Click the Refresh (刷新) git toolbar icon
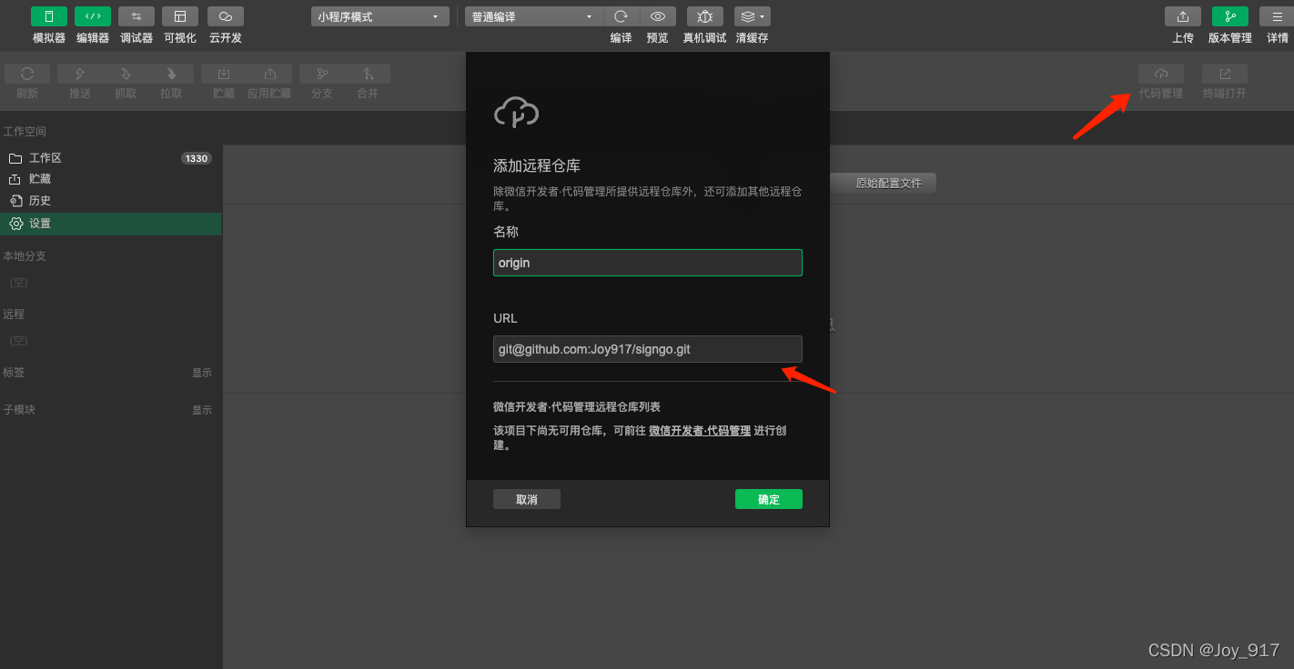Screen dimensions: 1294x669 coord(27,74)
